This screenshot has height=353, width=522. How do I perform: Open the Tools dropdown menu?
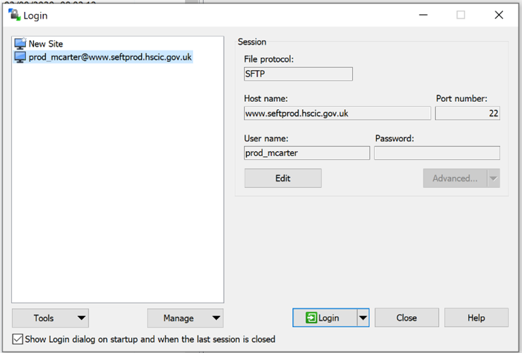(x=51, y=318)
